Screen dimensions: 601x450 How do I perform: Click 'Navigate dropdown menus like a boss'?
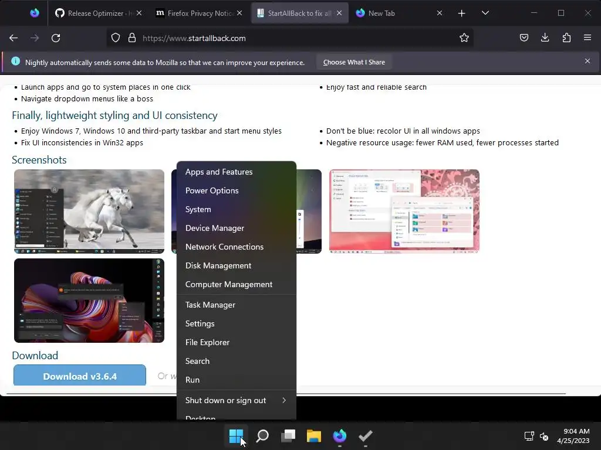tap(87, 98)
